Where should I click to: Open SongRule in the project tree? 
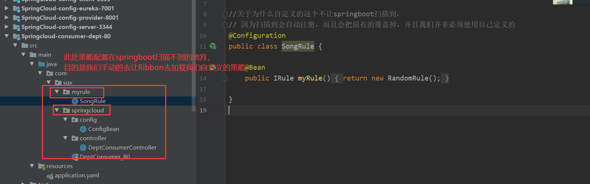coord(93,101)
